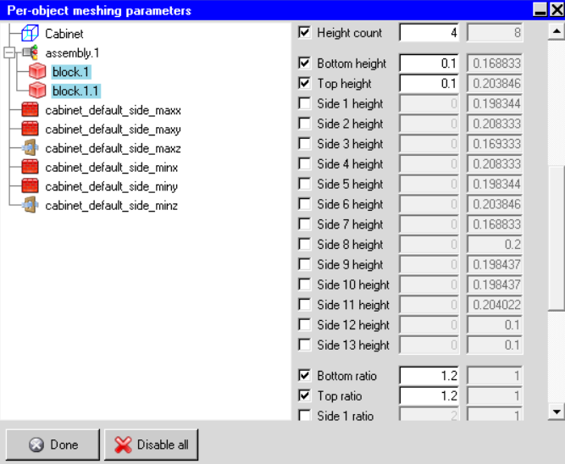Image resolution: width=565 pixels, height=464 pixels.
Task: Click the scrollbar up arrow
Action: [x=557, y=31]
